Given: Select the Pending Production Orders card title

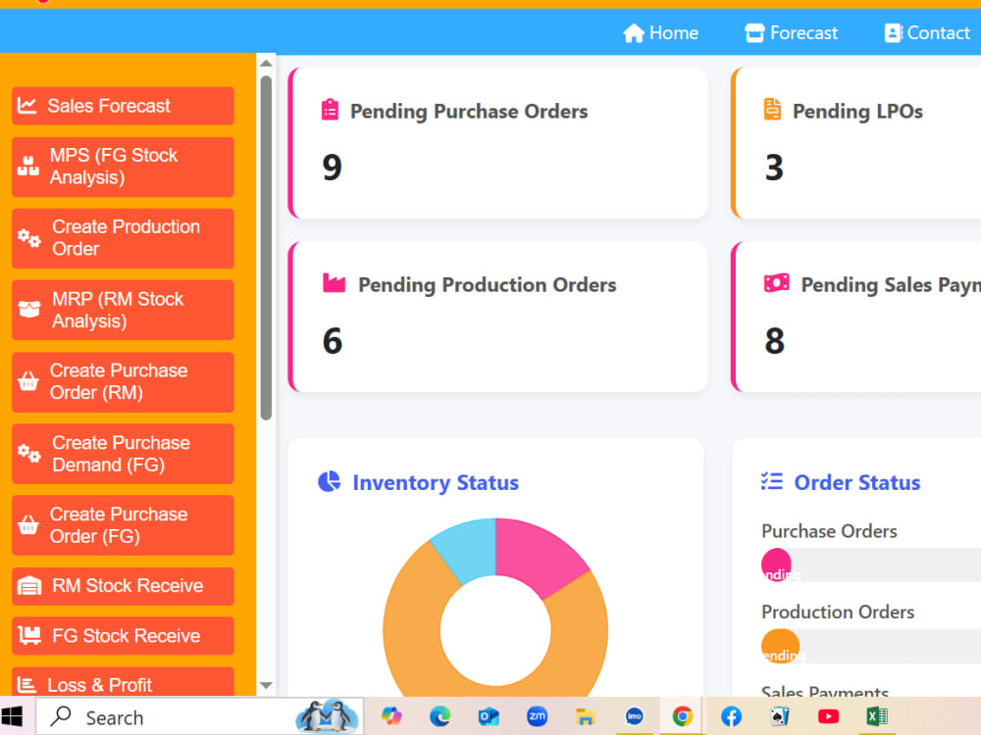Looking at the screenshot, I should pos(487,285).
